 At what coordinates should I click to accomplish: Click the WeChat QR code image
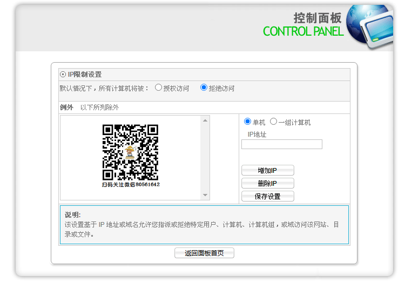pos(131,152)
